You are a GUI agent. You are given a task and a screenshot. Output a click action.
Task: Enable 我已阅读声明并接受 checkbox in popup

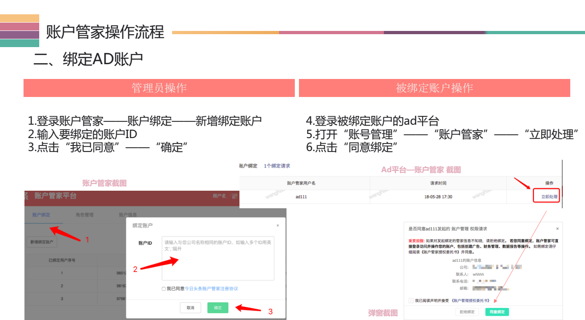tap(410, 301)
